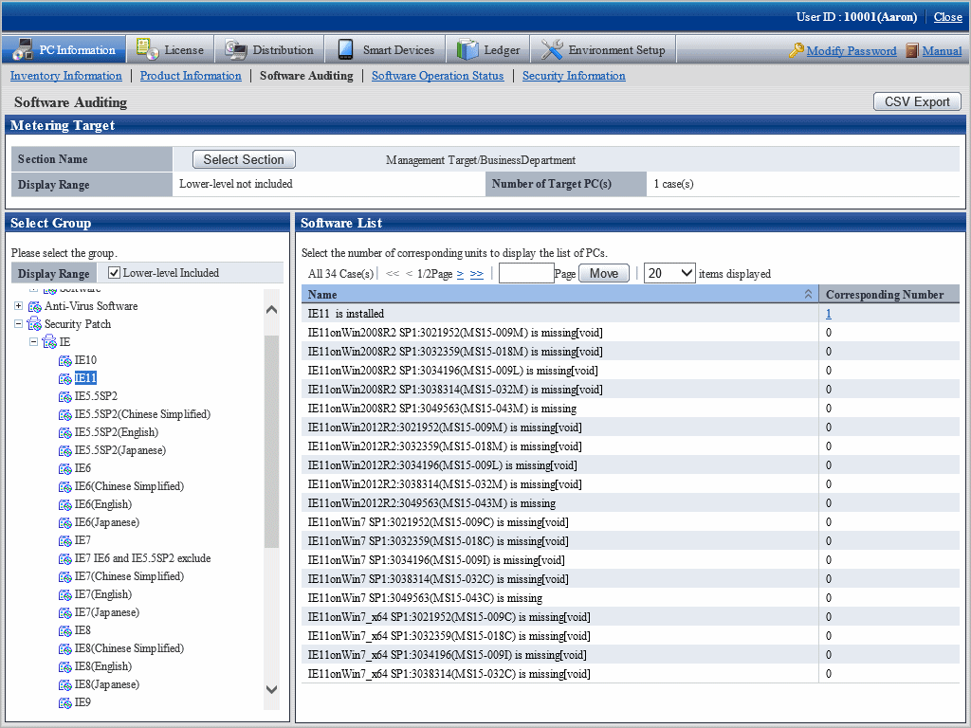This screenshot has height=728, width=971.
Task: Click the Close link at top right
Action: click(x=947, y=17)
